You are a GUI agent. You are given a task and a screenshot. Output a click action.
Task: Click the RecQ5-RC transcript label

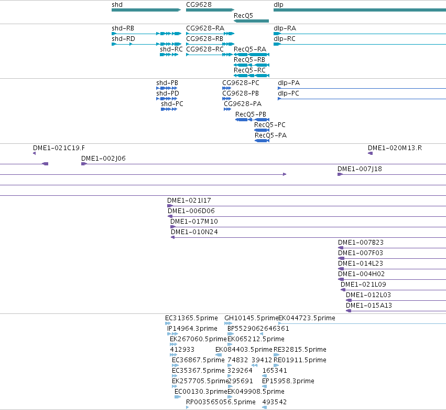click(x=250, y=70)
